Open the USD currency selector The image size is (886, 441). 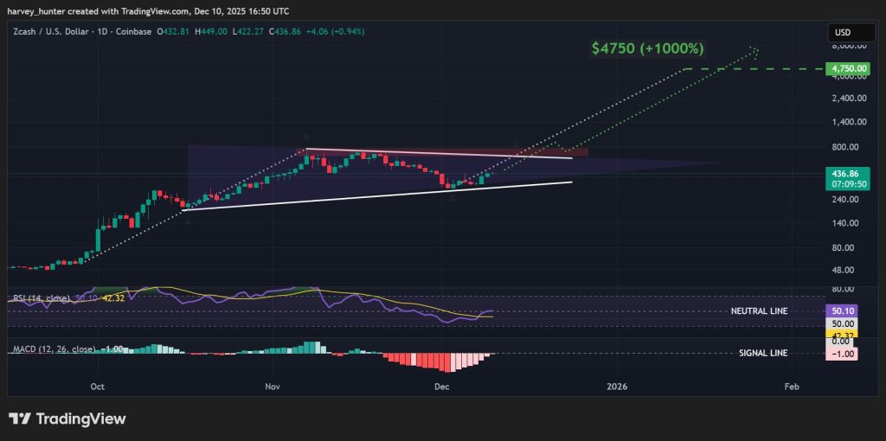point(843,32)
